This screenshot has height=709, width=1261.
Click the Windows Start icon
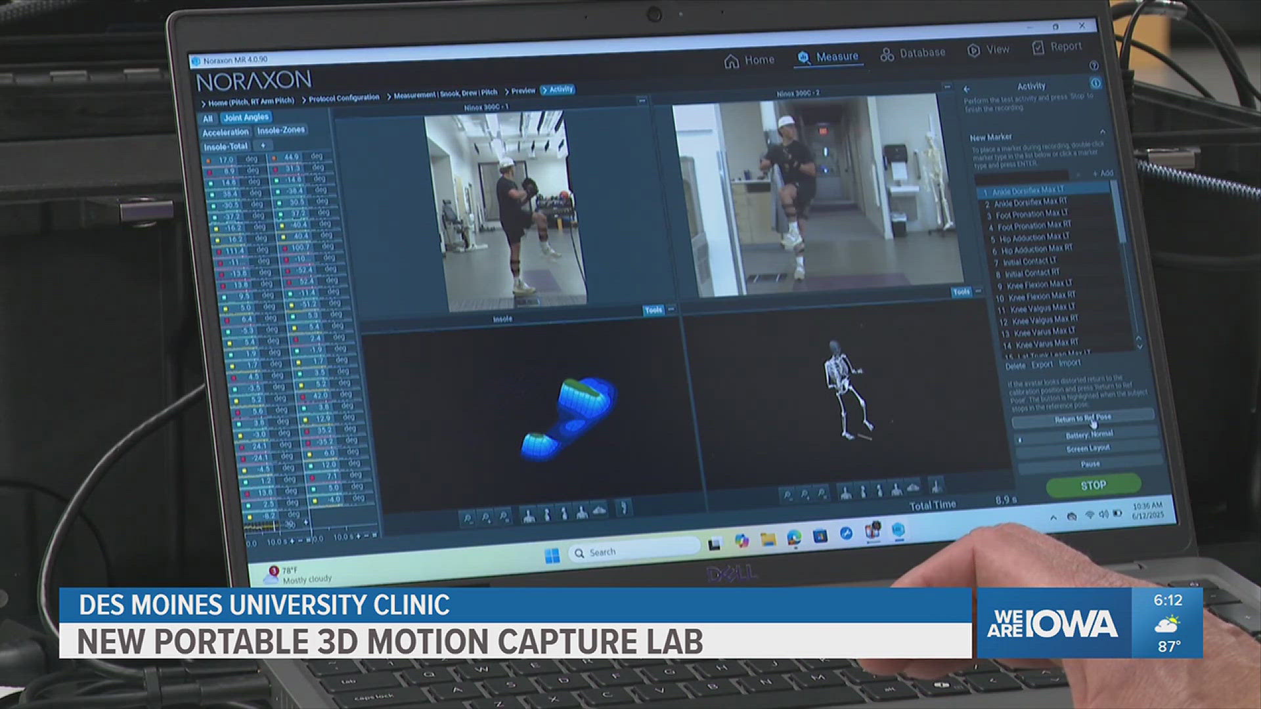(x=552, y=556)
